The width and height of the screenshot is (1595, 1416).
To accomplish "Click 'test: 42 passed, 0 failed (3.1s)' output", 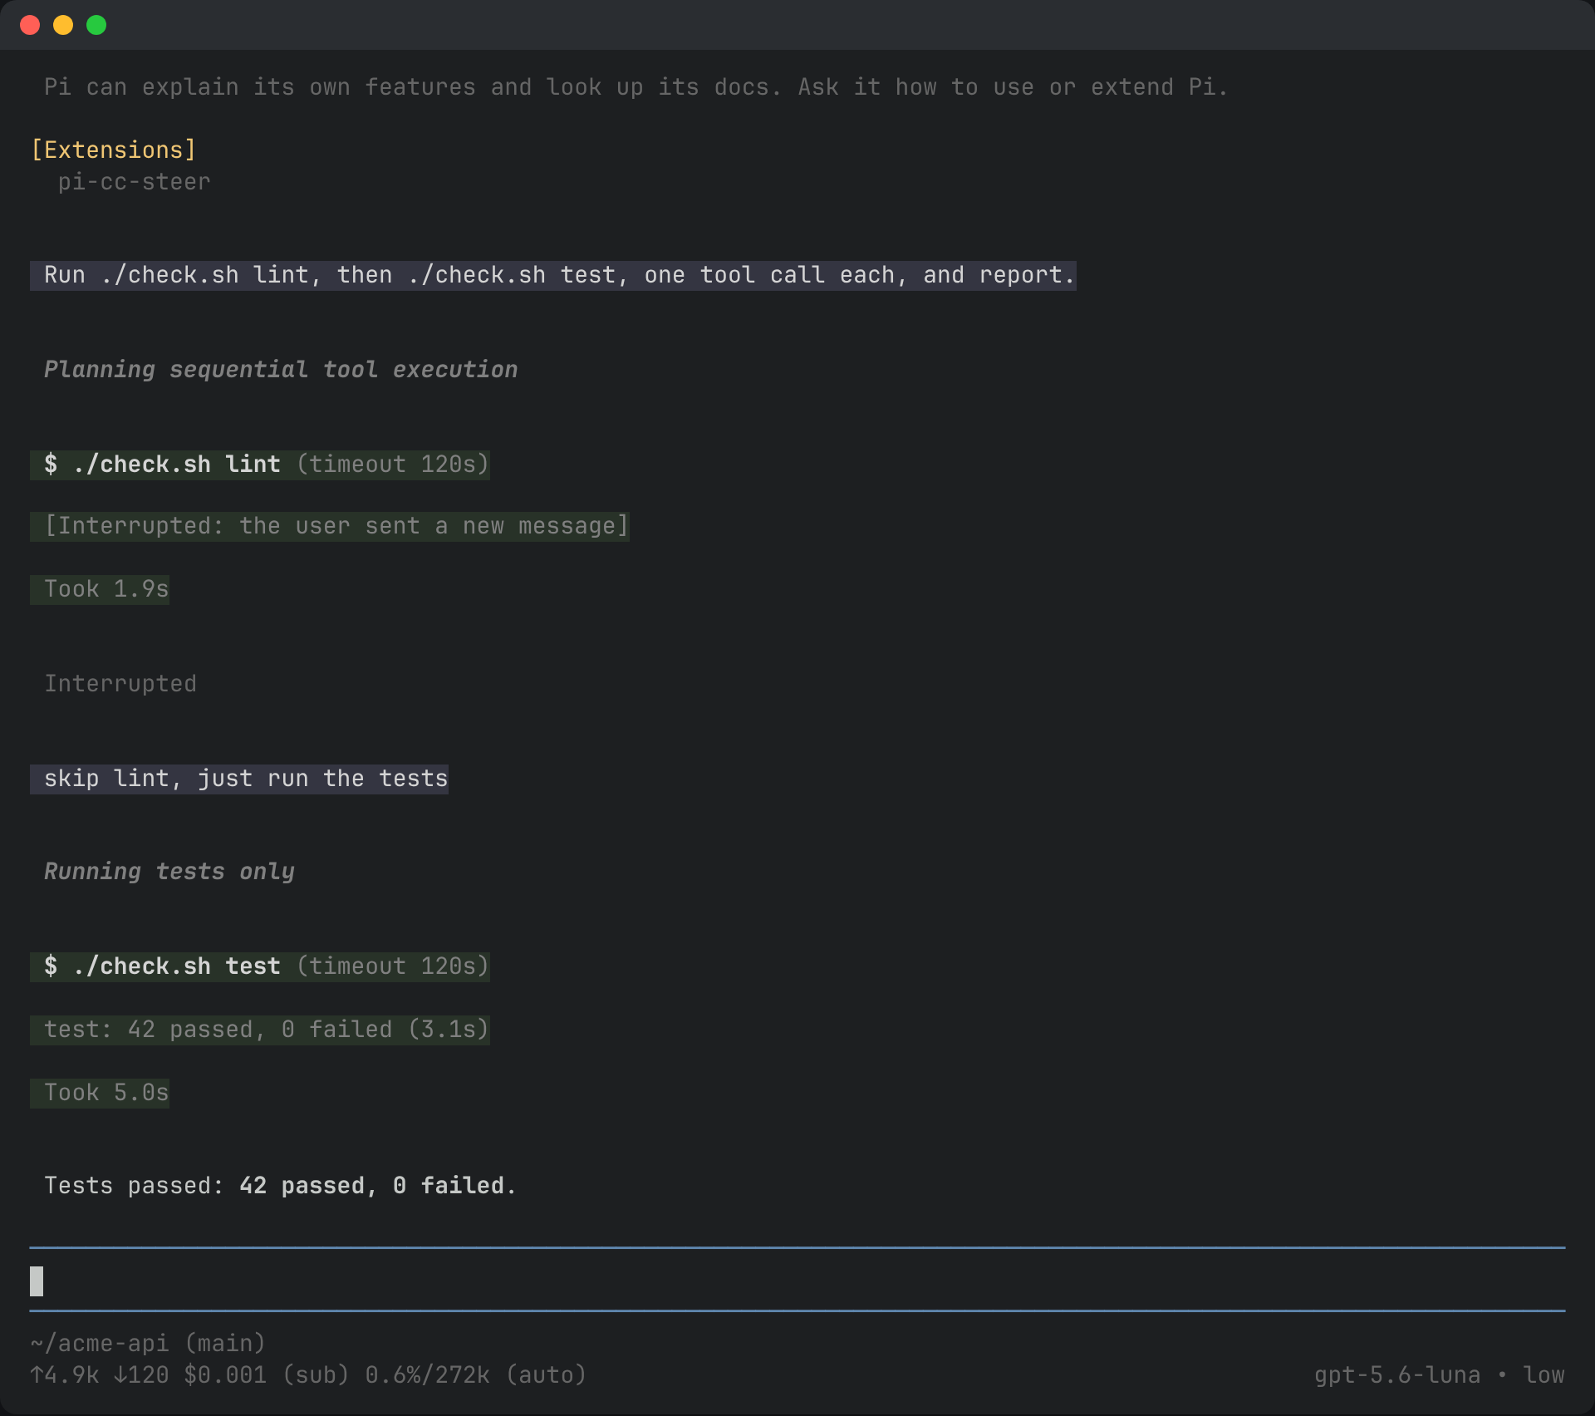I will 260,1030.
